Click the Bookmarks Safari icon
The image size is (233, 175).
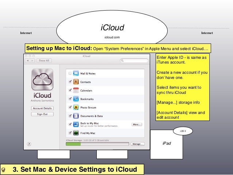click(x=76, y=99)
